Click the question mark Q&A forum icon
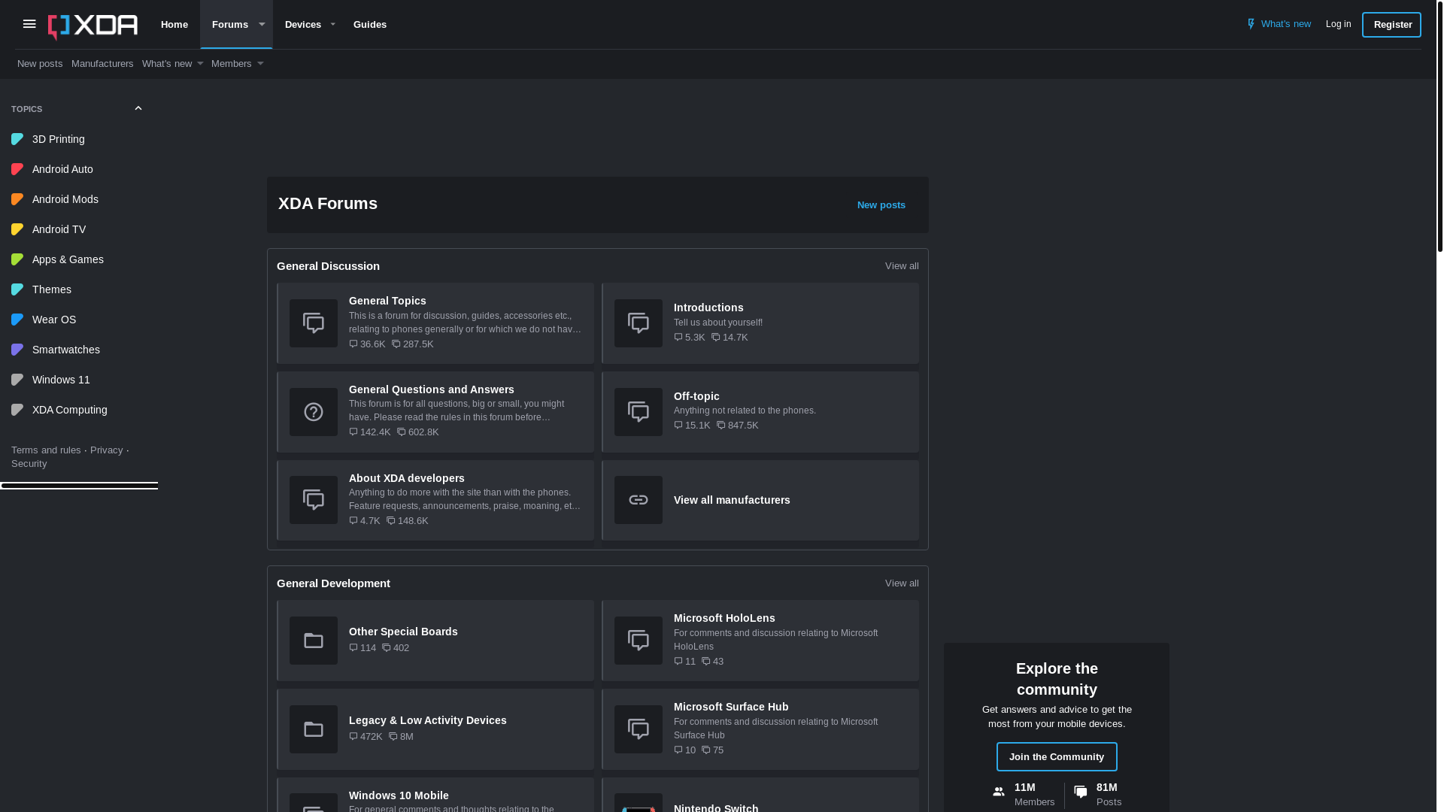 coord(314,412)
